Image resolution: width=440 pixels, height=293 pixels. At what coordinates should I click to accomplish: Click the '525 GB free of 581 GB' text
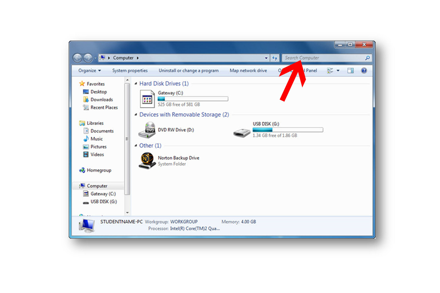[x=179, y=104]
